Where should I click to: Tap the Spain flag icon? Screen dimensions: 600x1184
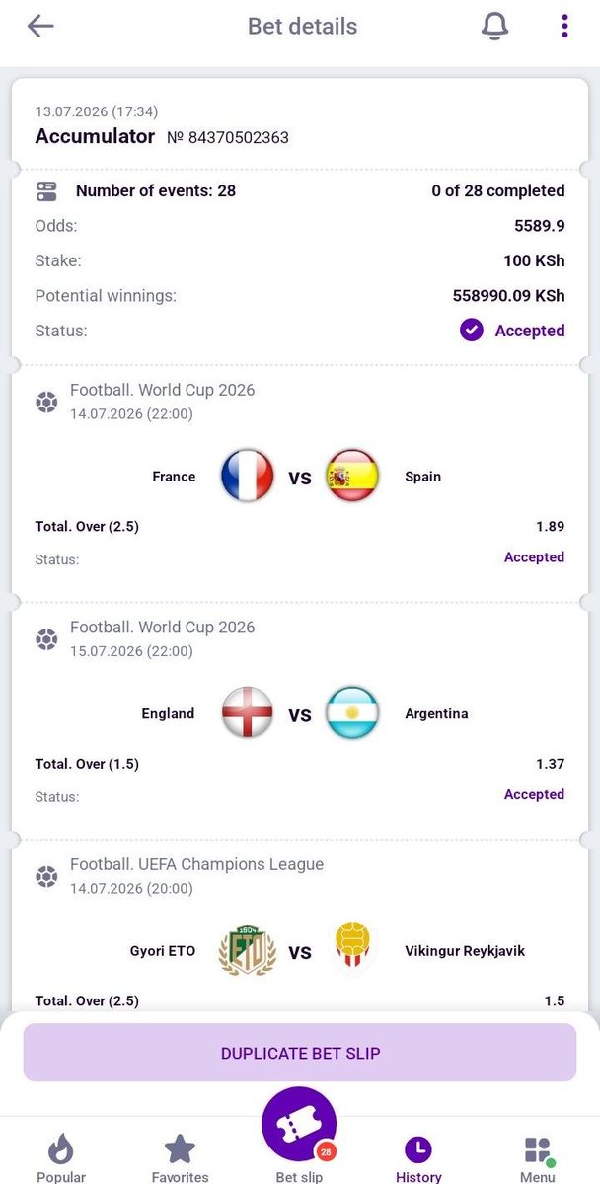click(352, 476)
